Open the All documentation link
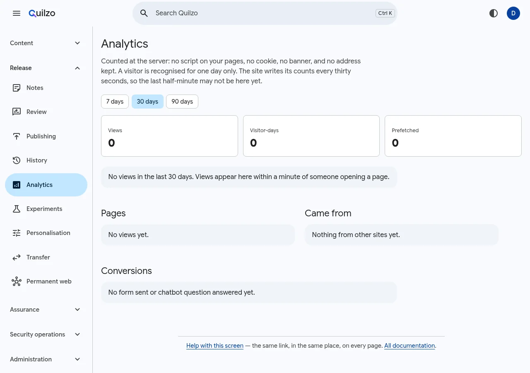Viewport: 530px width, 373px height. [x=410, y=346]
